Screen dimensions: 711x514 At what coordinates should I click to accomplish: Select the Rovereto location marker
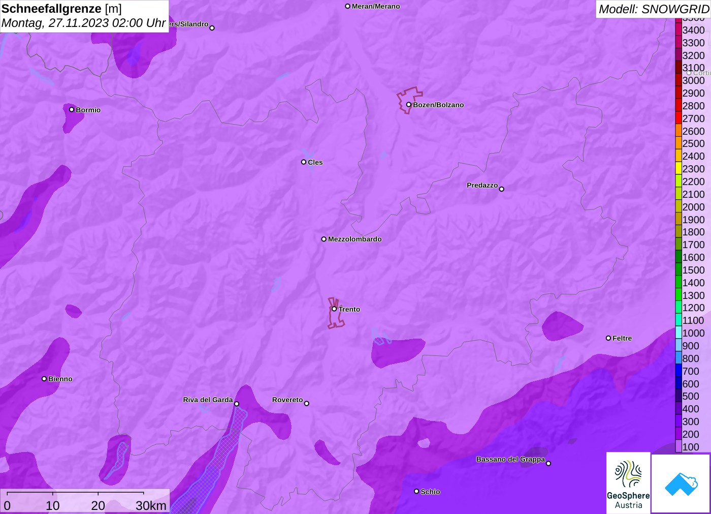307,404
